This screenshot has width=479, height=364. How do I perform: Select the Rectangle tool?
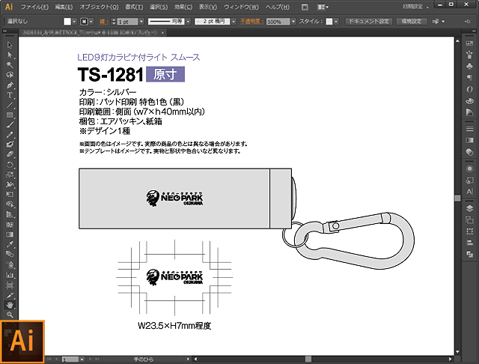pyautogui.click(x=10, y=115)
